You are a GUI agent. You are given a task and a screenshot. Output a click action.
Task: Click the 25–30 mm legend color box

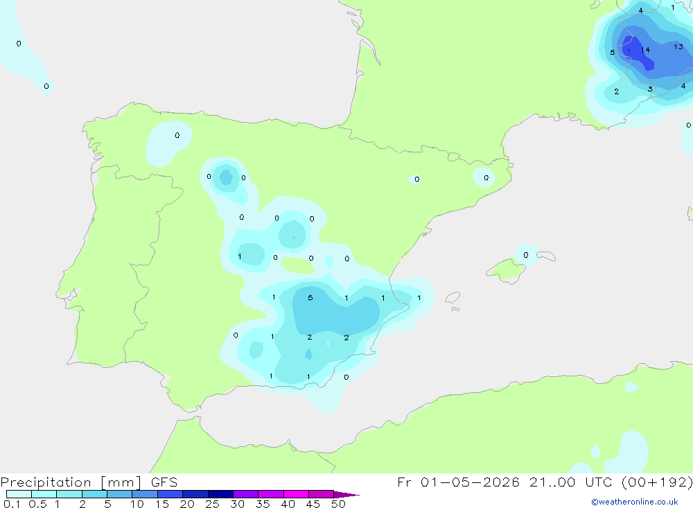tap(220, 494)
